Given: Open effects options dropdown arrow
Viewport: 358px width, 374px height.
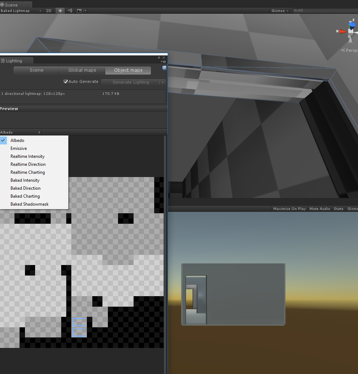Looking at the screenshot, I should pos(85,11).
